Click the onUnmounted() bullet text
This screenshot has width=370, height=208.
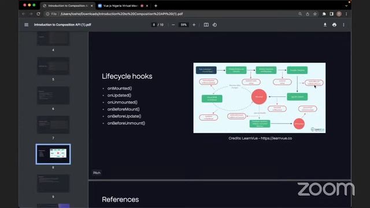coord(122,102)
